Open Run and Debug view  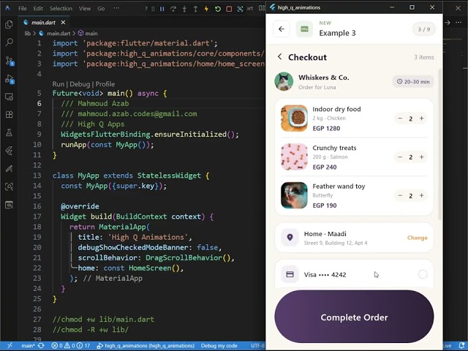click(10, 79)
